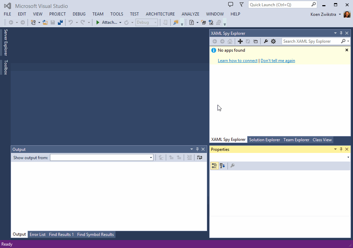Refresh the XAML Spy Explorer list

248,41
